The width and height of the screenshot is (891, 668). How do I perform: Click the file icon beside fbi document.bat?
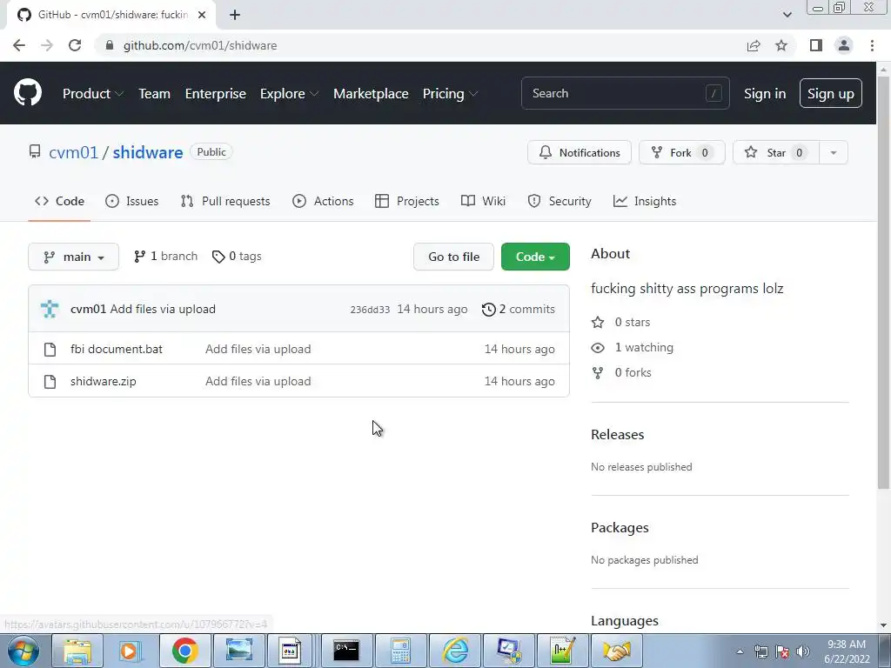(x=50, y=350)
